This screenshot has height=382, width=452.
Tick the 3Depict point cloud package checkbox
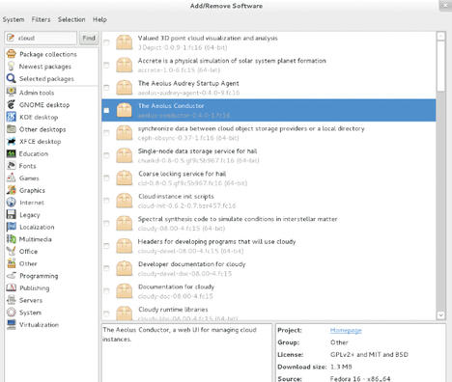click(x=106, y=42)
